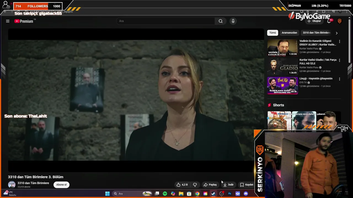The width and height of the screenshot is (353, 198).
Task: Open Linç@ Hayrettin video thumbnail
Action: tap(282, 85)
